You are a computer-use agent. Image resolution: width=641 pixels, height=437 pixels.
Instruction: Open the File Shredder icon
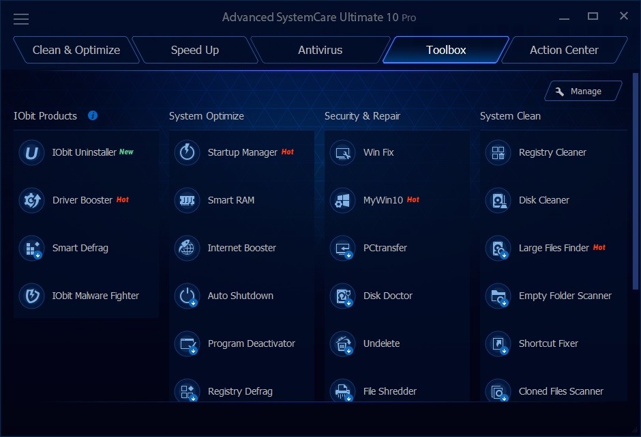(x=342, y=391)
